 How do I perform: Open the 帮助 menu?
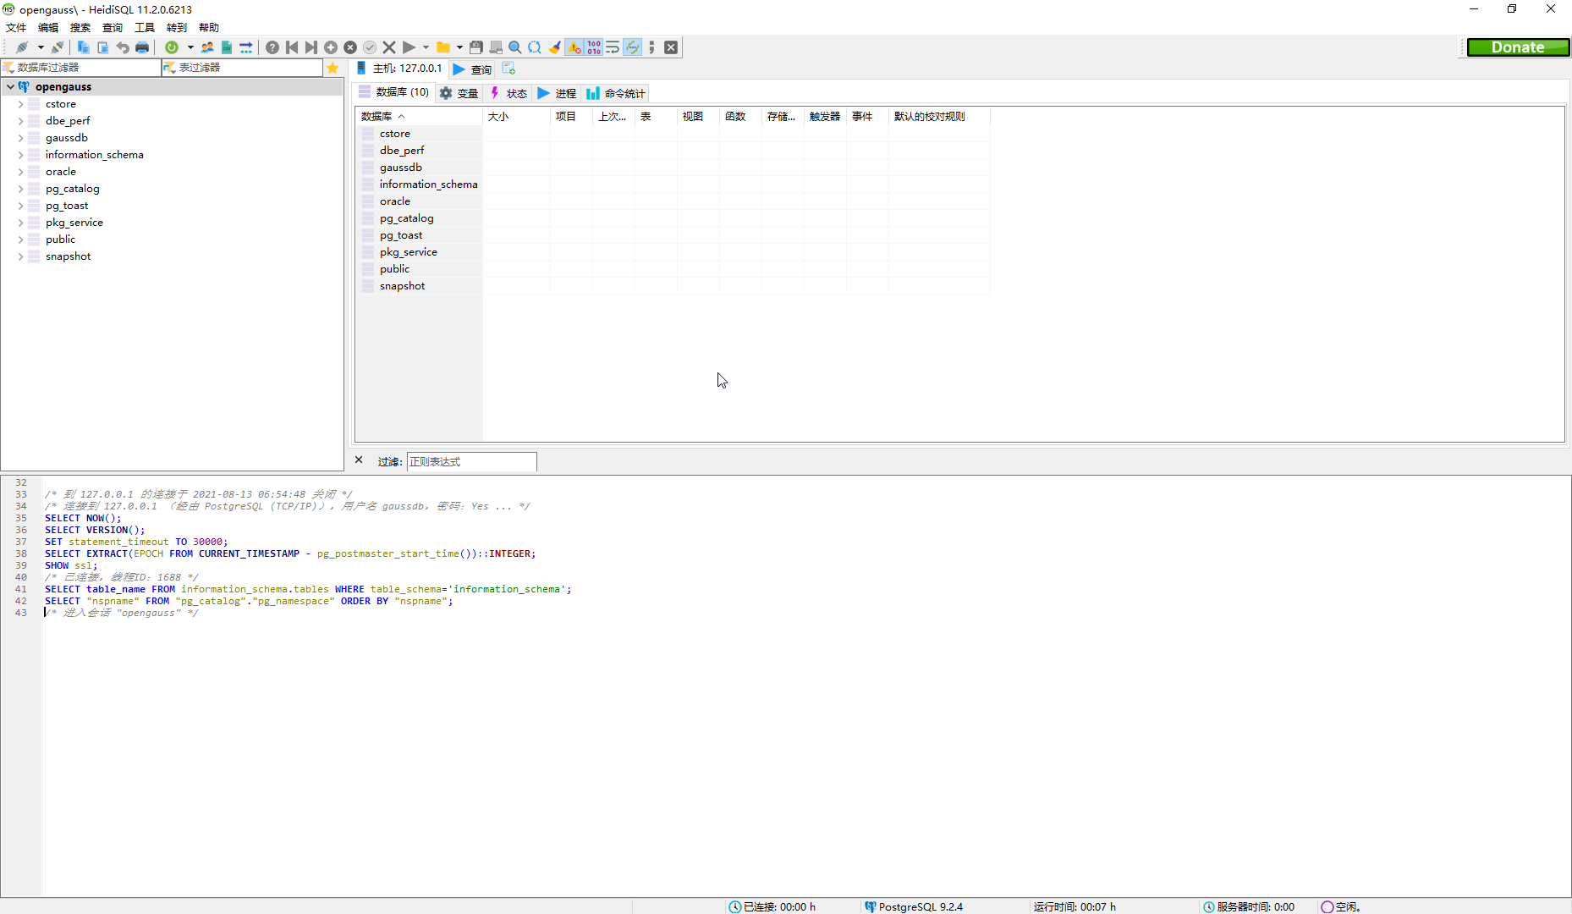click(x=209, y=28)
